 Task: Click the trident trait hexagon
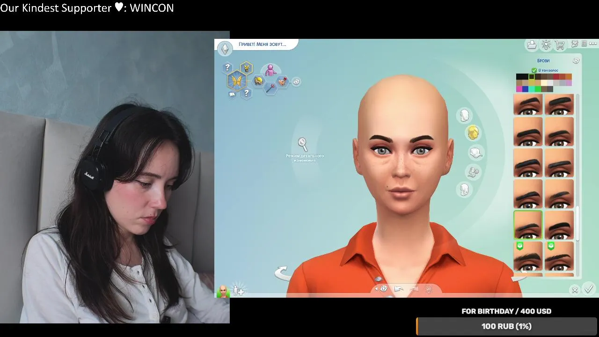pyautogui.click(x=270, y=88)
